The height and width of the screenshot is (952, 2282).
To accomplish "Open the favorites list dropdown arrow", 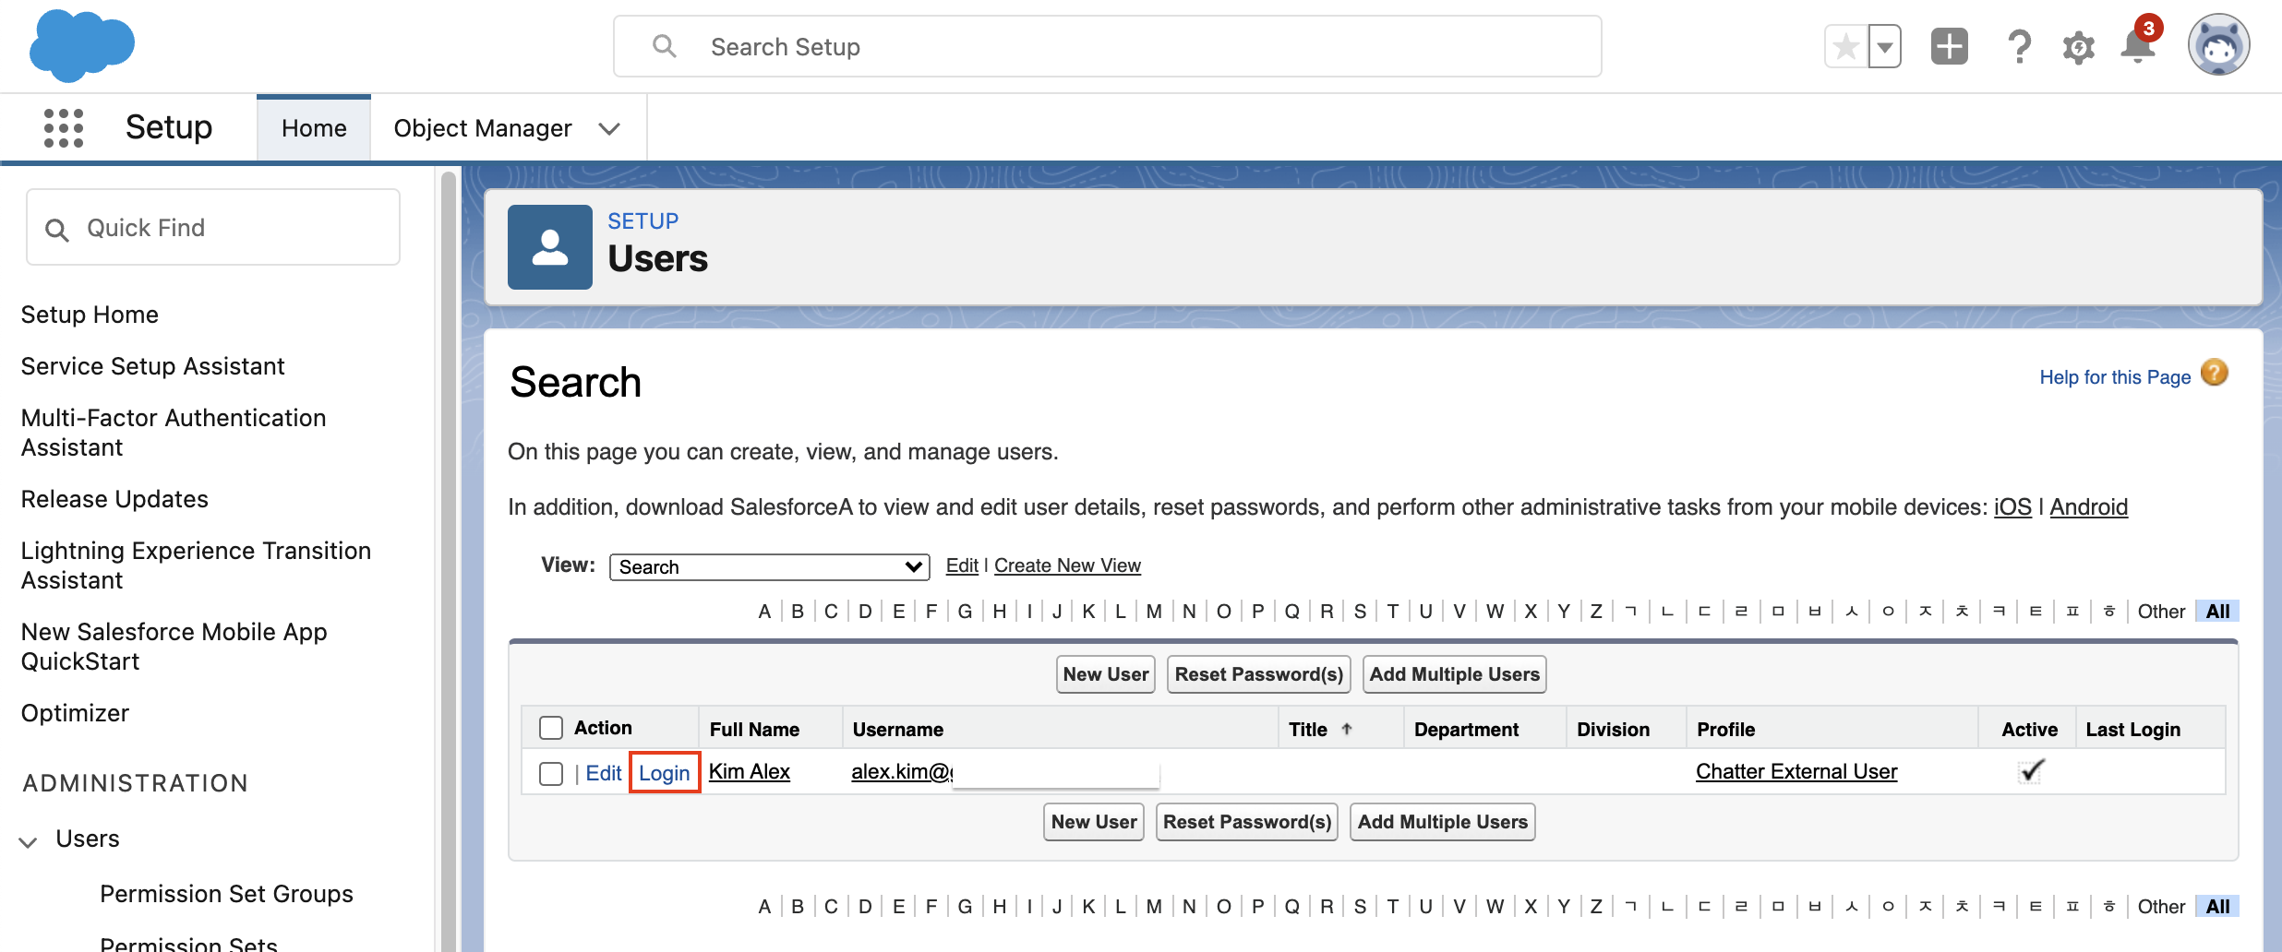I will 1884,46.
